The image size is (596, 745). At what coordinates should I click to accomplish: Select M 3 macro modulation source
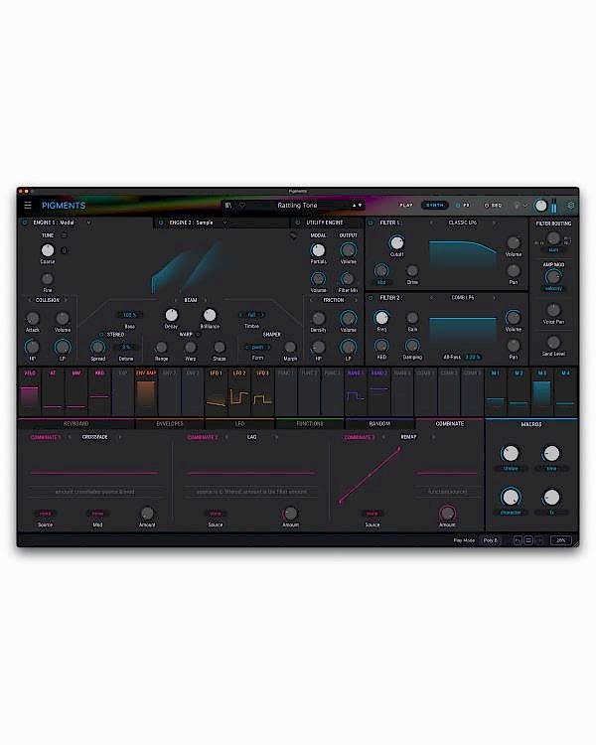[x=541, y=392]
